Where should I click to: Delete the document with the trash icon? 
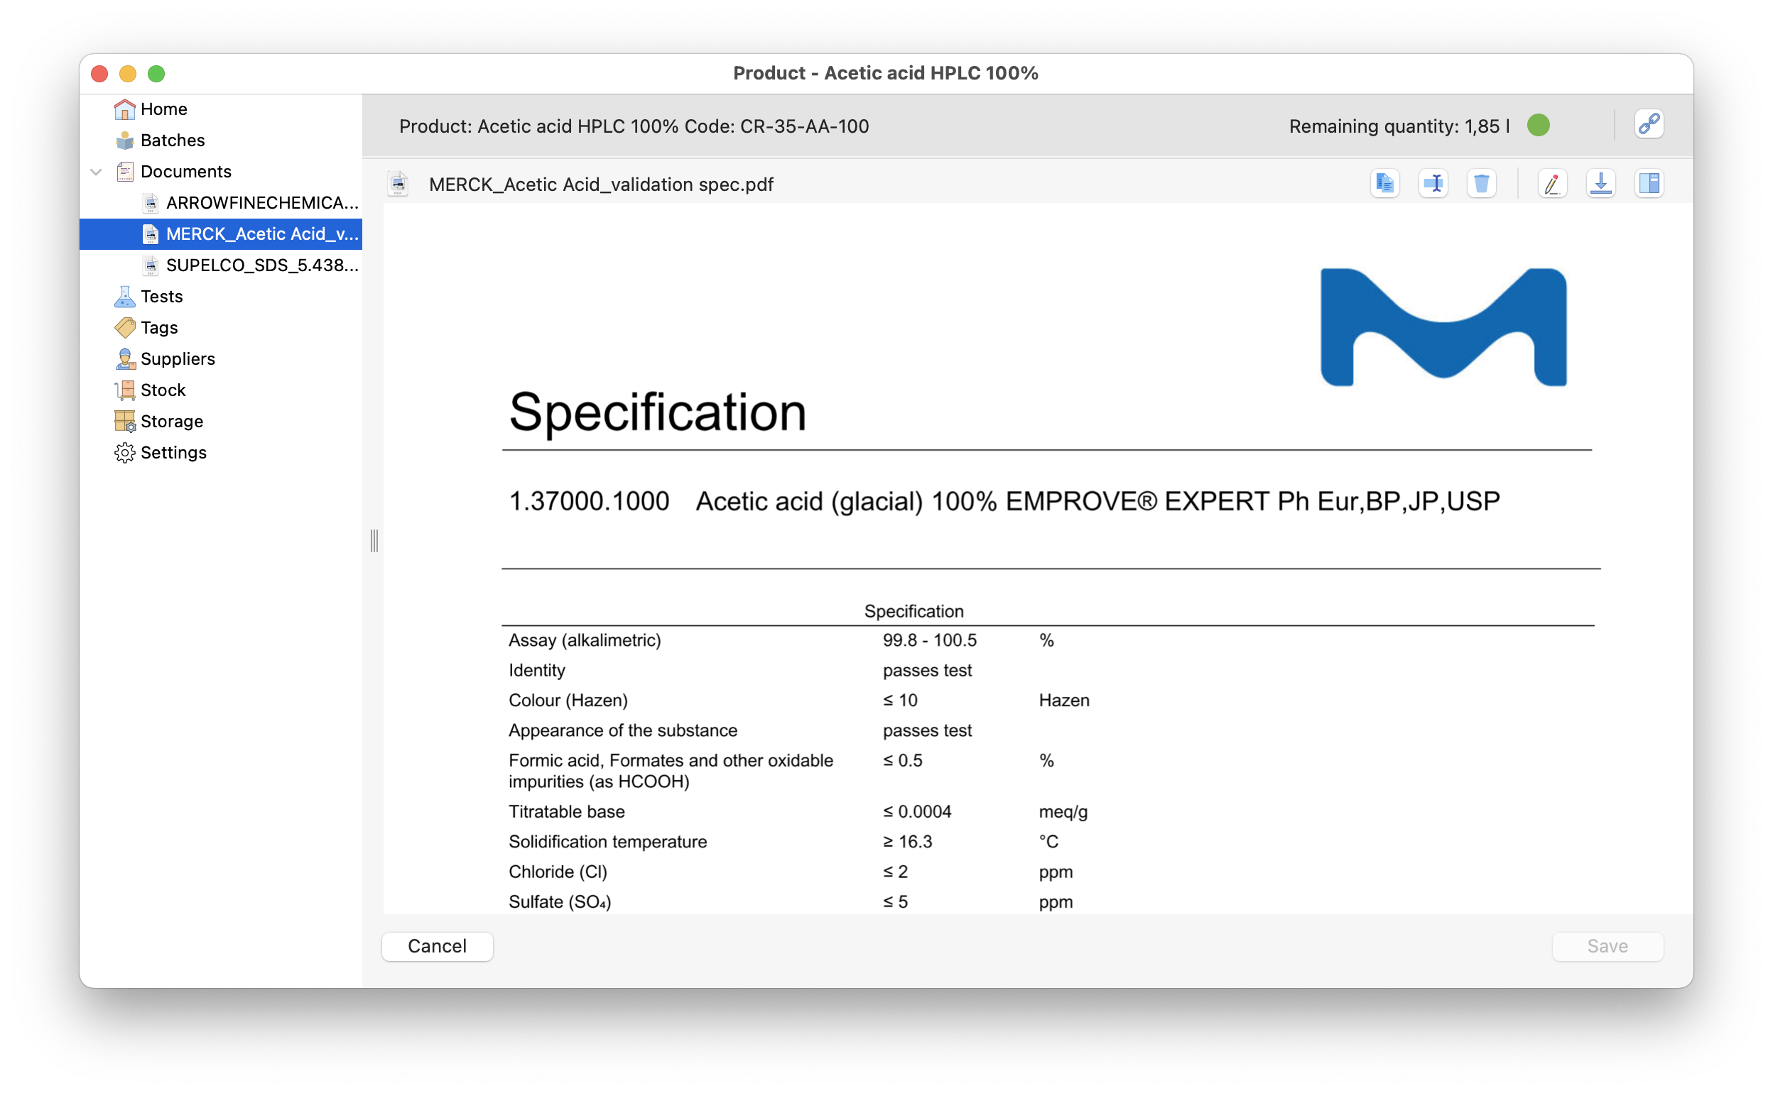pyautogui.click(x=1482, y=184)
